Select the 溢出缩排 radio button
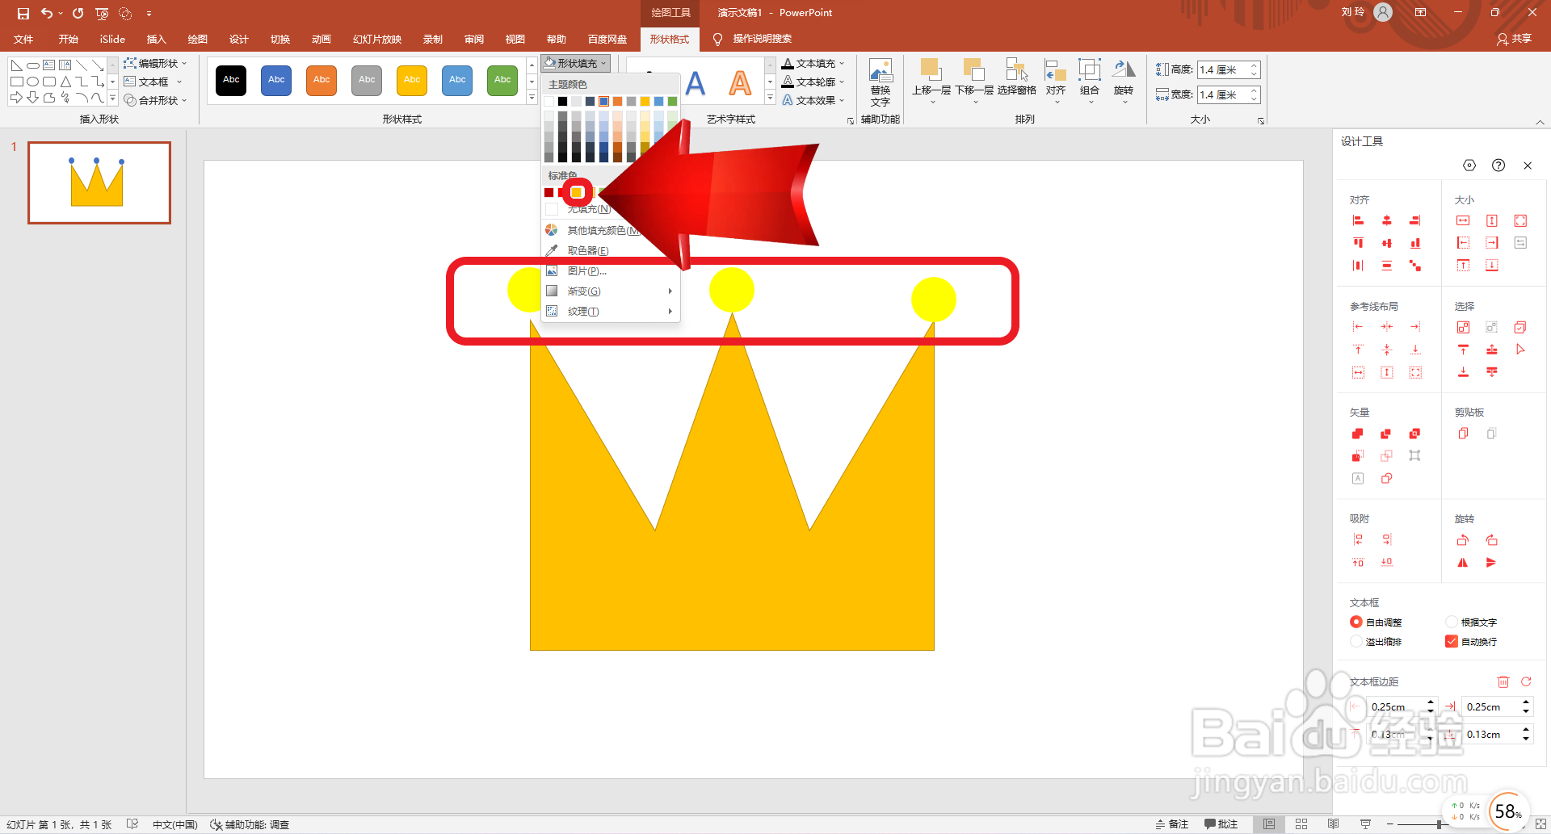1551x834 pixels. point(1356,641)
